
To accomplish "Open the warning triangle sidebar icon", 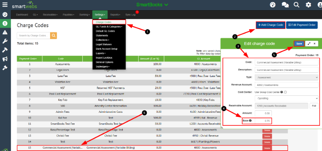I will coord(5,32).
